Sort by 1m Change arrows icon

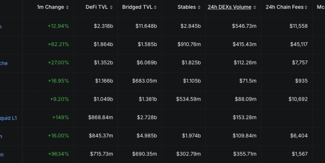pyautogui.click(x=67, y=7)
